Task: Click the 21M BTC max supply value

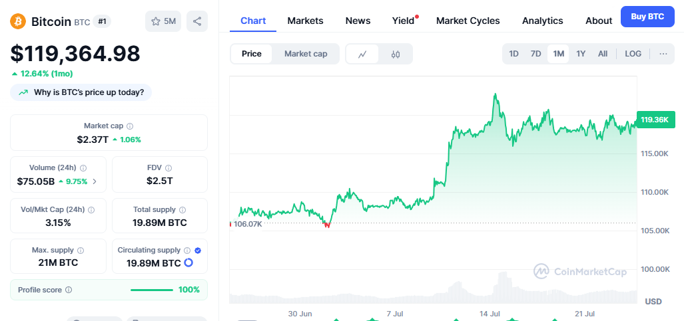Action: [x=58, y=263]
